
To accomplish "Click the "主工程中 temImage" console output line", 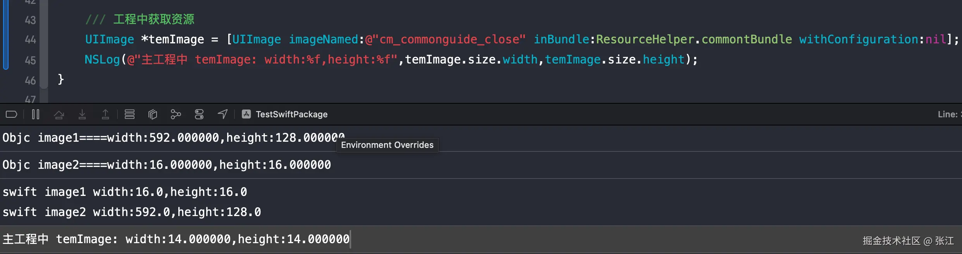I will 176,239.
